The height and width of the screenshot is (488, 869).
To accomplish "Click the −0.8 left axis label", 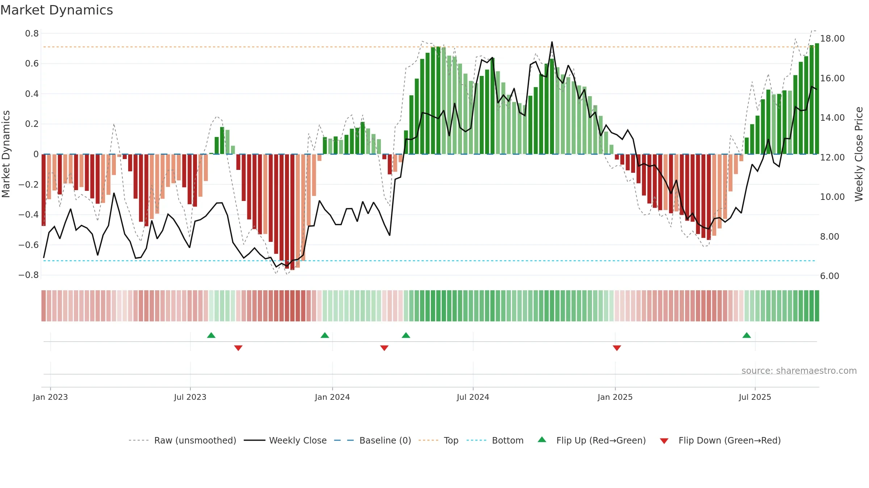I will click(x=29, y=275).
